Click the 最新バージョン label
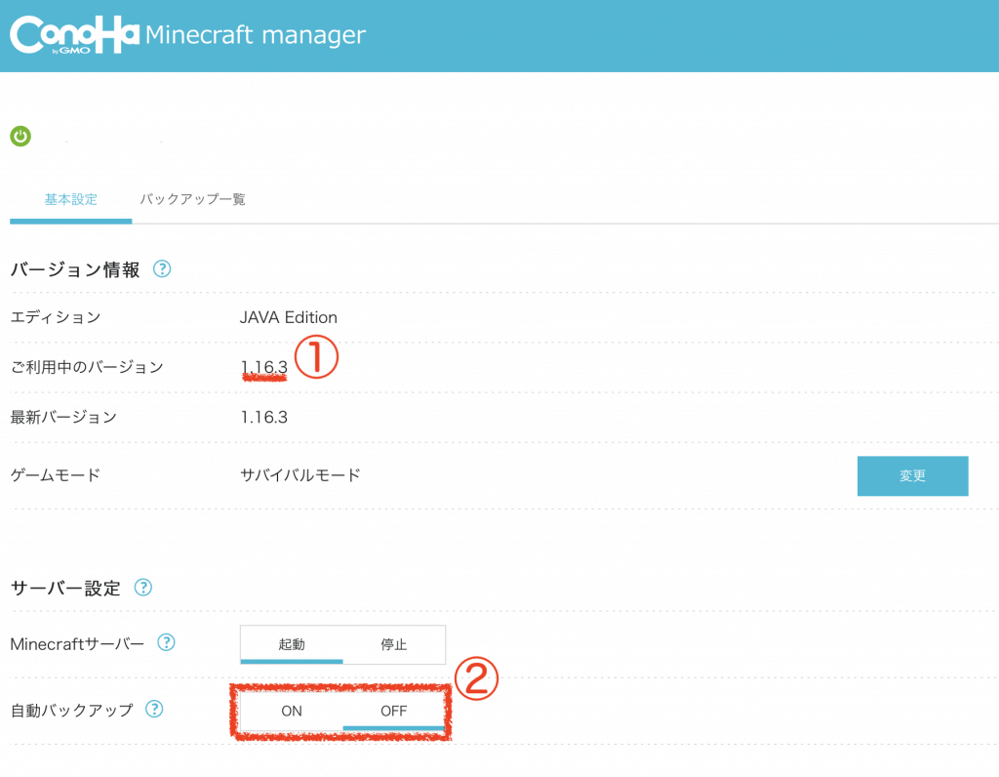Image resolution: width=999 pixels, height=777 pixels. [63, 417]
